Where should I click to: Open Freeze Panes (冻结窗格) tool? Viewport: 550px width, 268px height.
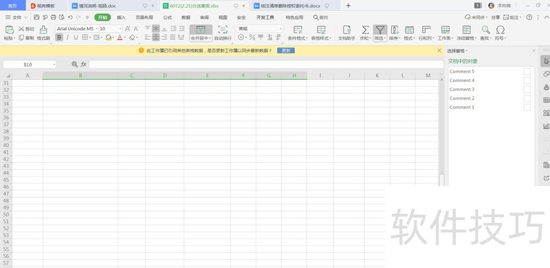pyautogui.click(x=467, y=33)
